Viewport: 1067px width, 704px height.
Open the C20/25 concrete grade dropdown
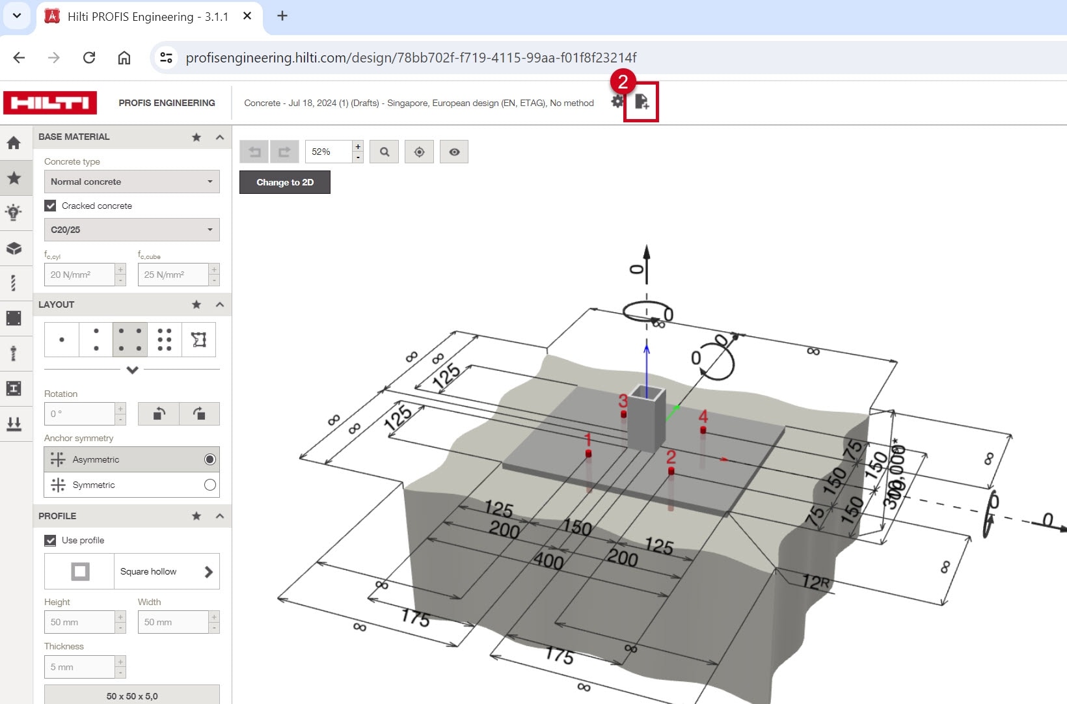tap(131, 230)
